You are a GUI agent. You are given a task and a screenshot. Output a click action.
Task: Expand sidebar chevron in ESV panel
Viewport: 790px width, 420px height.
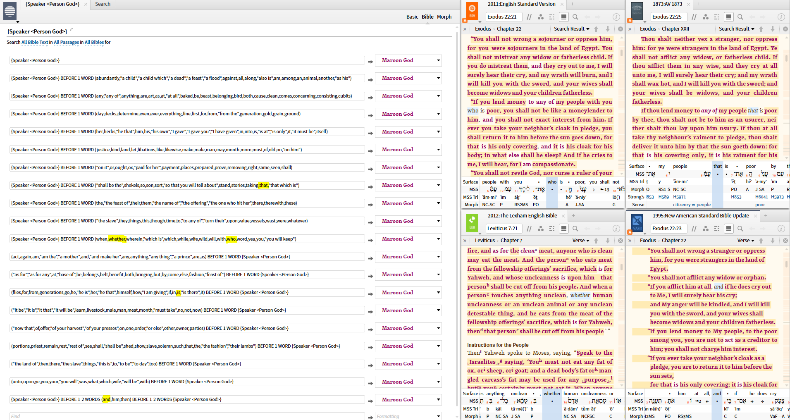[x=465, y=29]
